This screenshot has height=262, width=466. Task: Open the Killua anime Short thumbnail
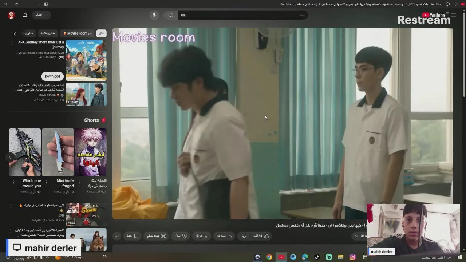pos(91,152)
